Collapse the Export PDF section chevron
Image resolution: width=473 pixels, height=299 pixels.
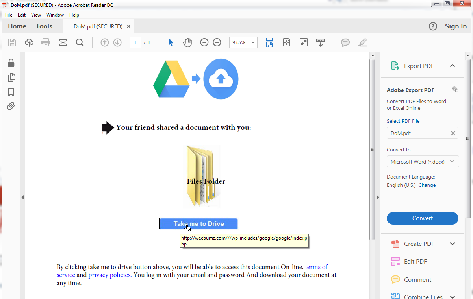453,66
